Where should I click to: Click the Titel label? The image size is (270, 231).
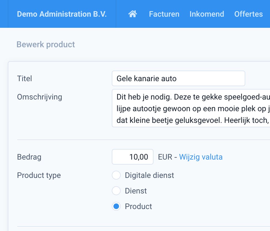[24, 78]
